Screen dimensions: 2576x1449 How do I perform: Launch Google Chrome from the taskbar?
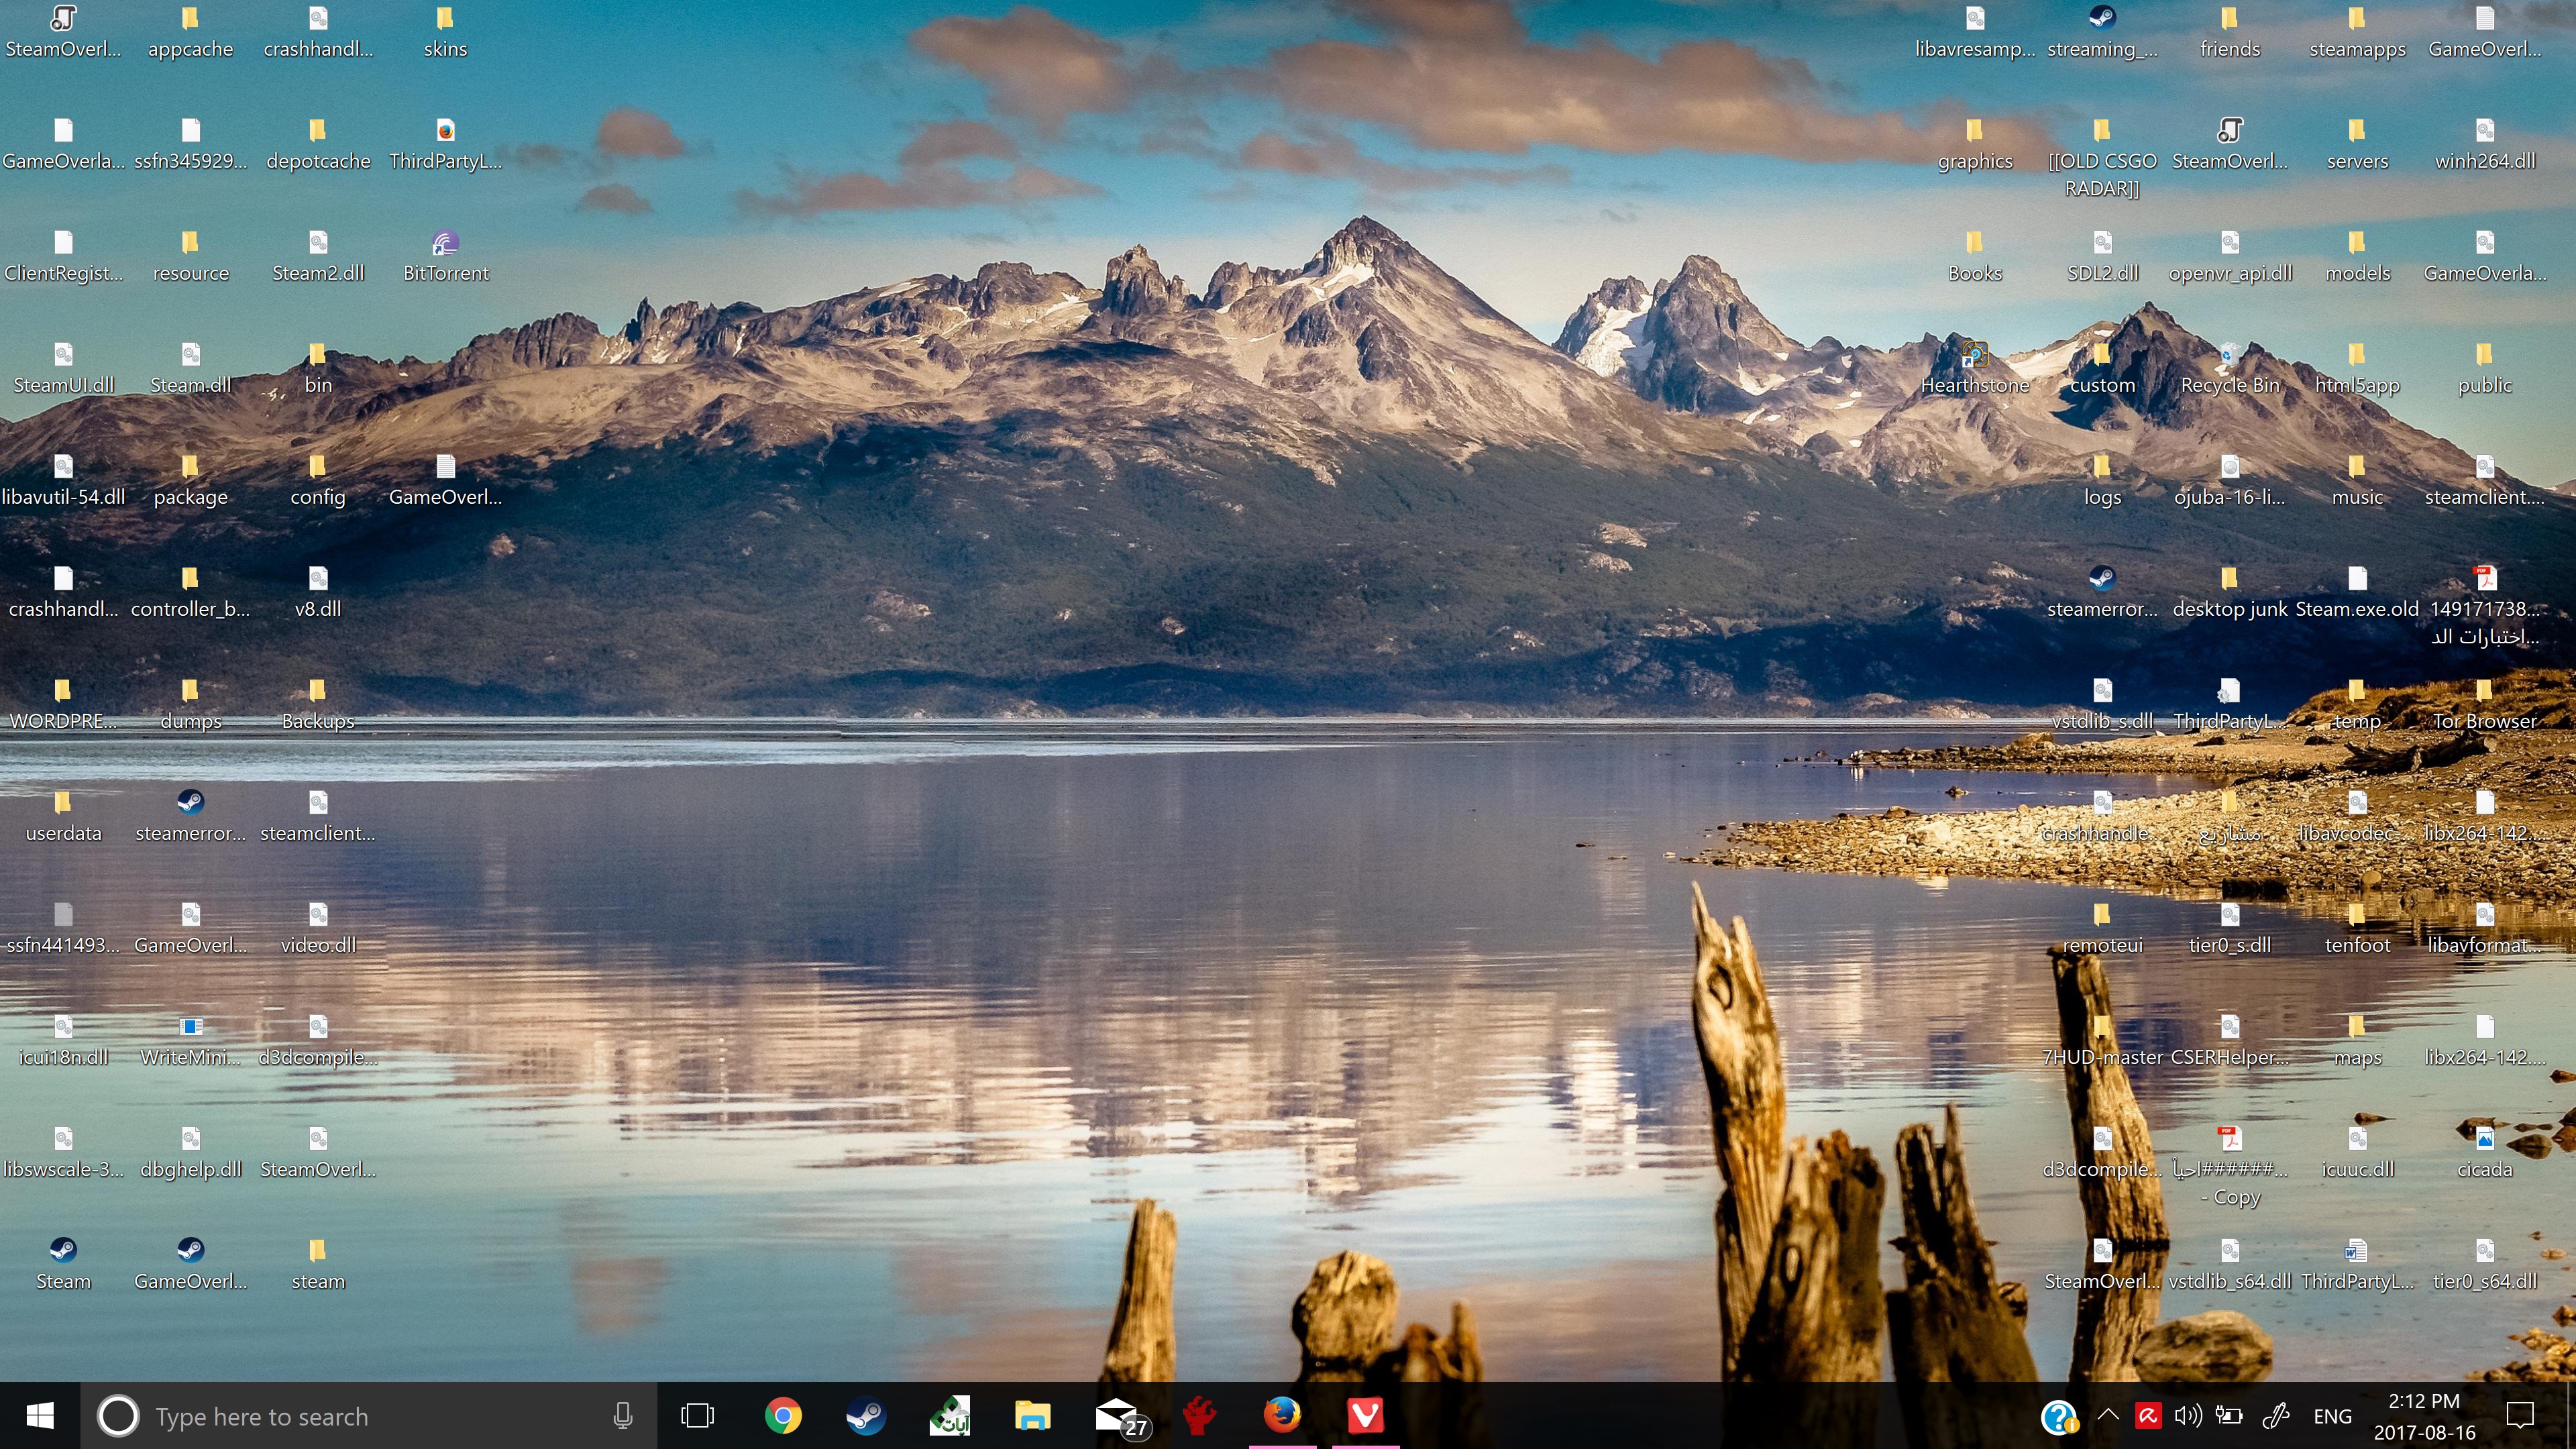coord(783,1416)
